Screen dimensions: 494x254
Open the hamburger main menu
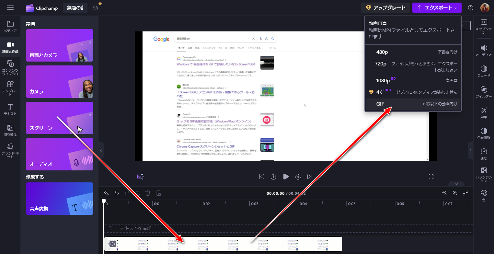click(10, 8)
